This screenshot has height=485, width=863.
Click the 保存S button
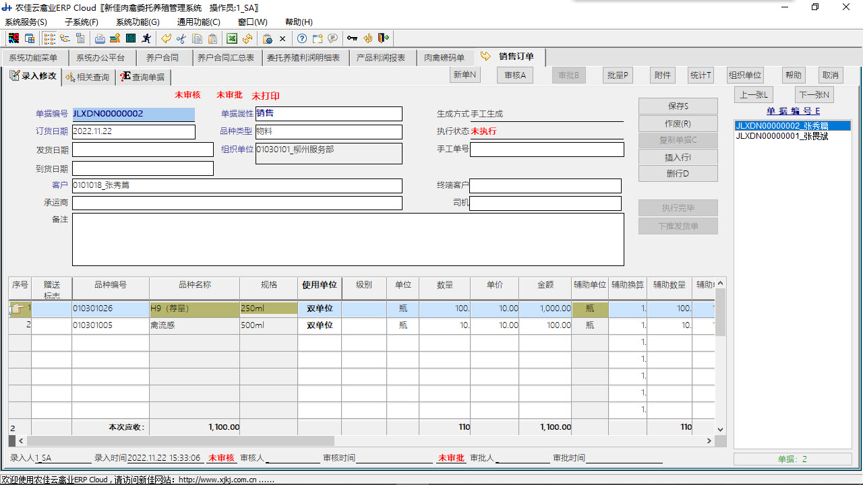[678, 106]
